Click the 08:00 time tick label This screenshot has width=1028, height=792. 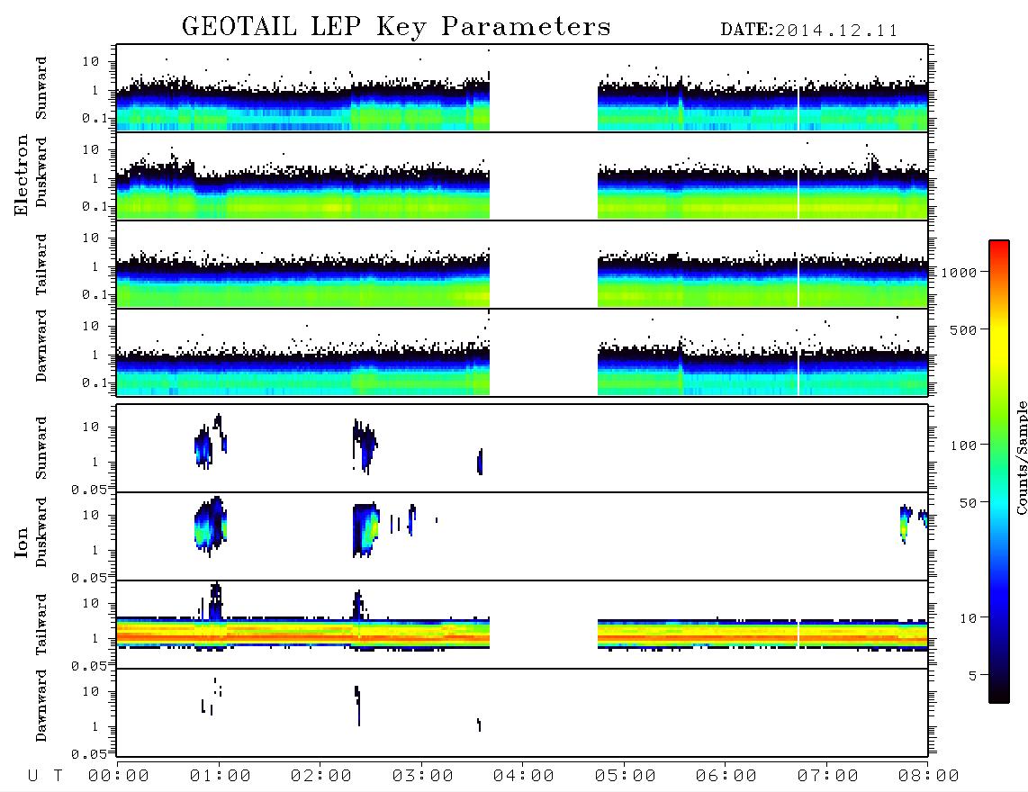(929, 776)
